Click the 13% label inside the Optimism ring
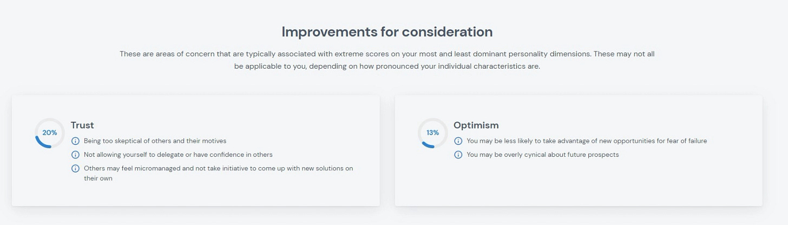 (x=432, y=133)
